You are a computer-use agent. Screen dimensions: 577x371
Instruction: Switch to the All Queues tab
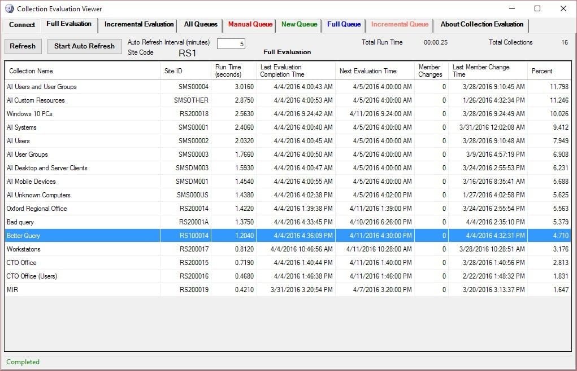[201, 24]
